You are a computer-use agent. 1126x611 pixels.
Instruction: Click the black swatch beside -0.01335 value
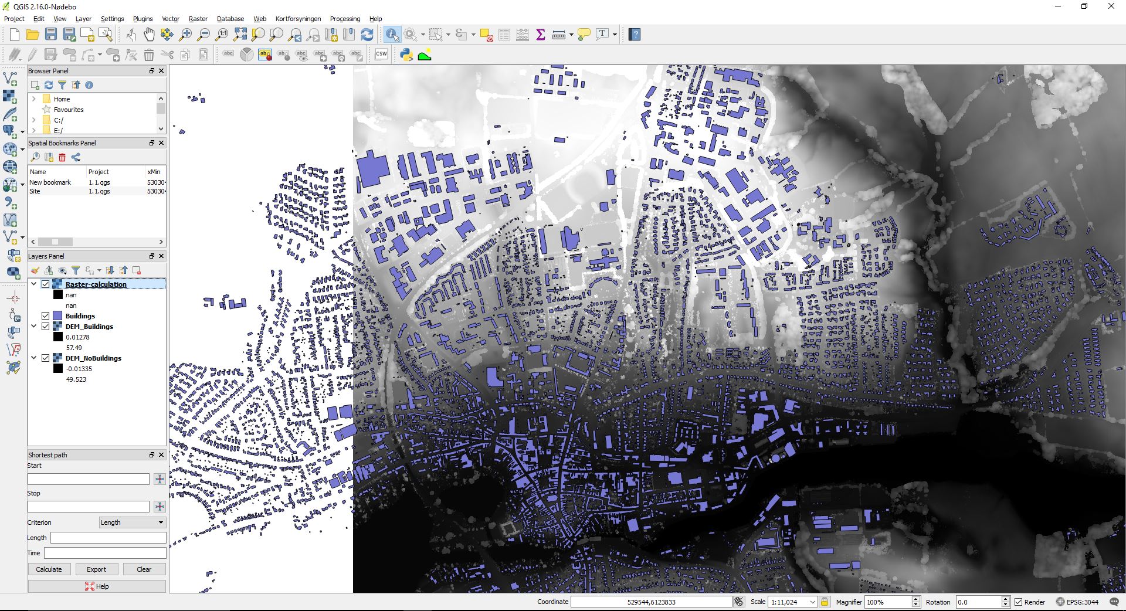57,369
